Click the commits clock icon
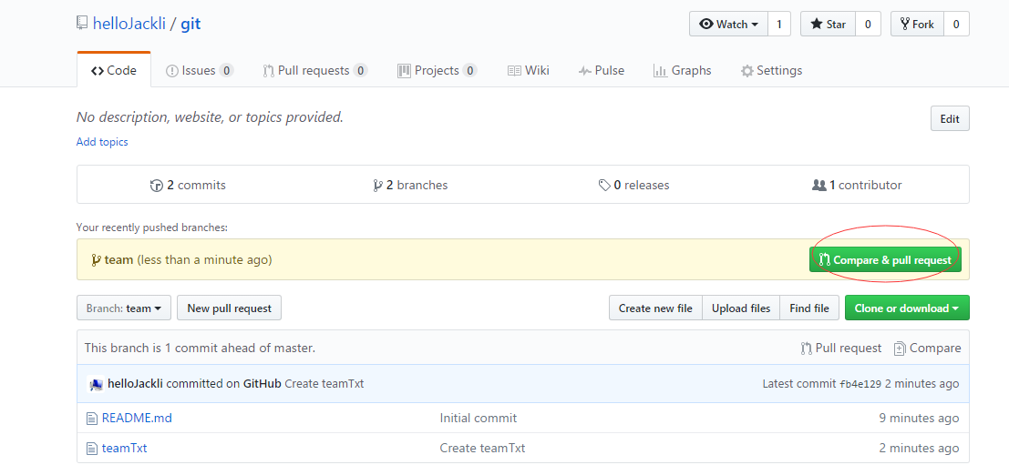The width and height of the screenshot is (1009, 465). (x=157, y=186)
